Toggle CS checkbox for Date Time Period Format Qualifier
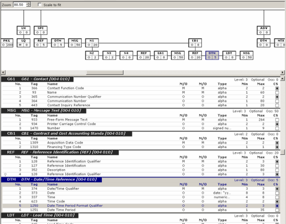 tap(277, 206)
